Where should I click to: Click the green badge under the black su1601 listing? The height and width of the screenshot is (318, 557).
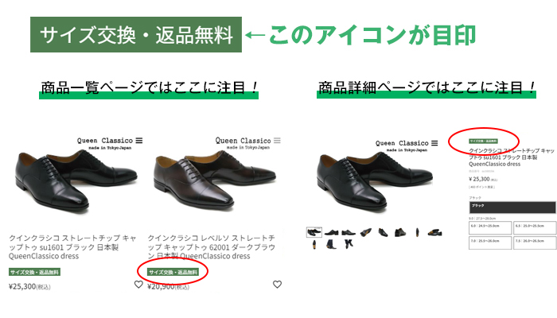[34, 272]
